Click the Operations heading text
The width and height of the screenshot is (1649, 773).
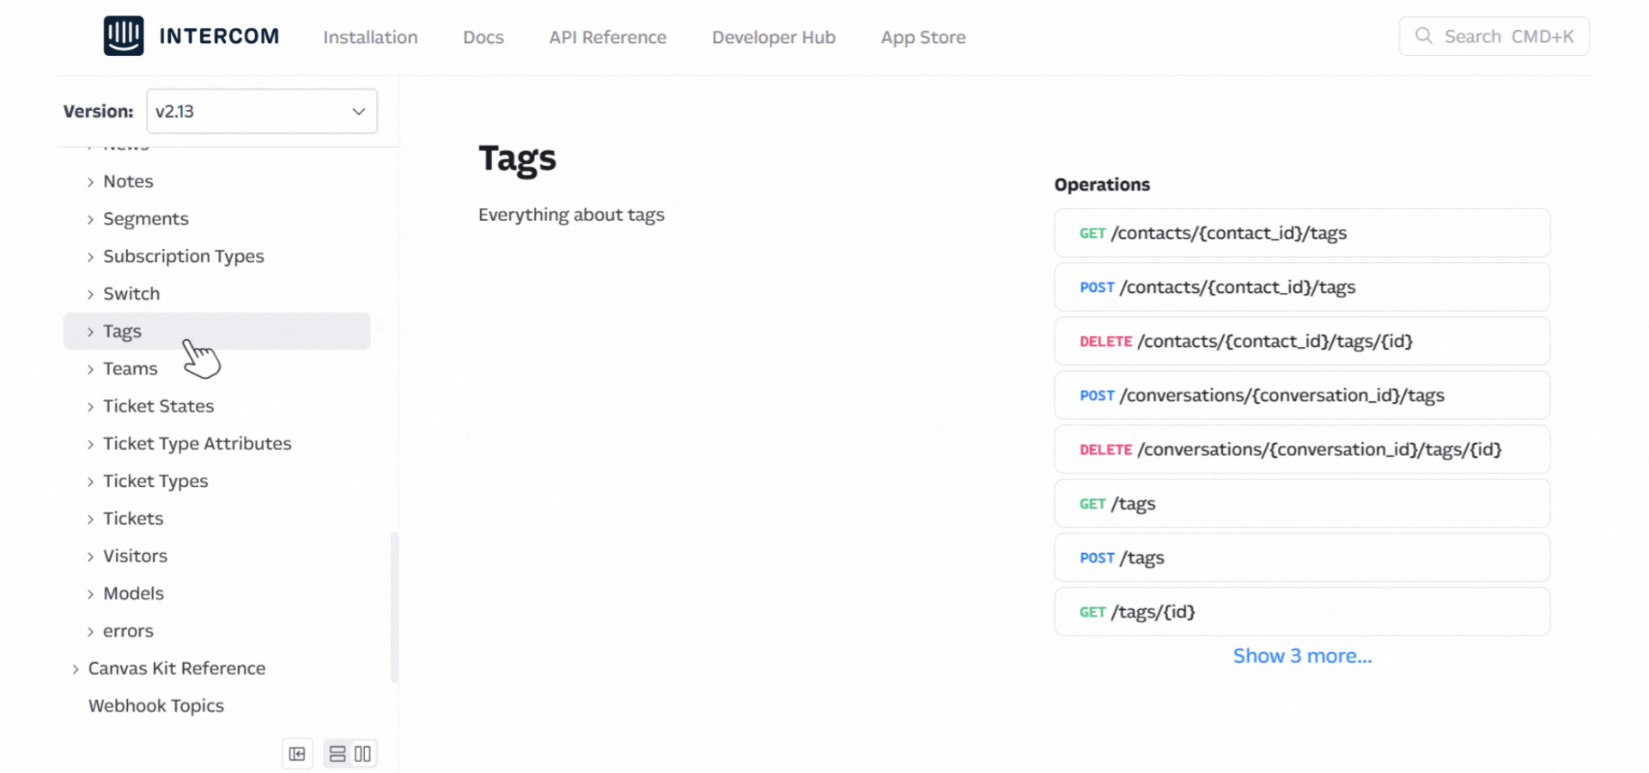click(1102, 185)
